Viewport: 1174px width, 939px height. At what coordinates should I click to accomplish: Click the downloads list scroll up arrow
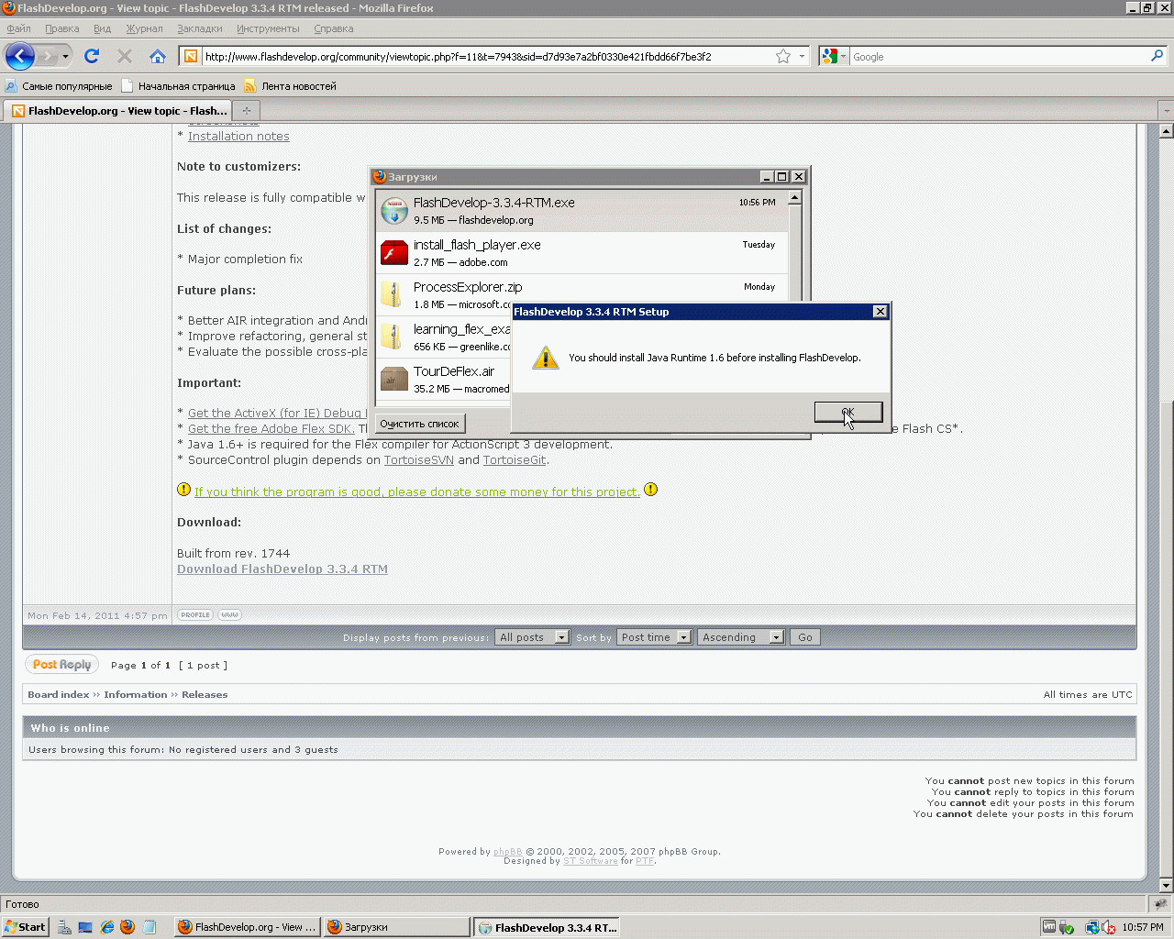point(794,197)
